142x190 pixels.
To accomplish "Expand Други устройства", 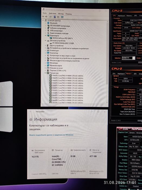I will 45,46.
